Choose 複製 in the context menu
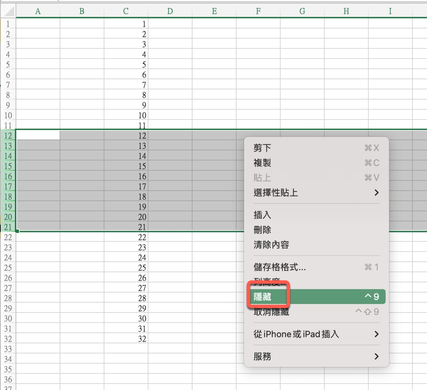The width and height of the screenshot is (427, 390). 316,163
